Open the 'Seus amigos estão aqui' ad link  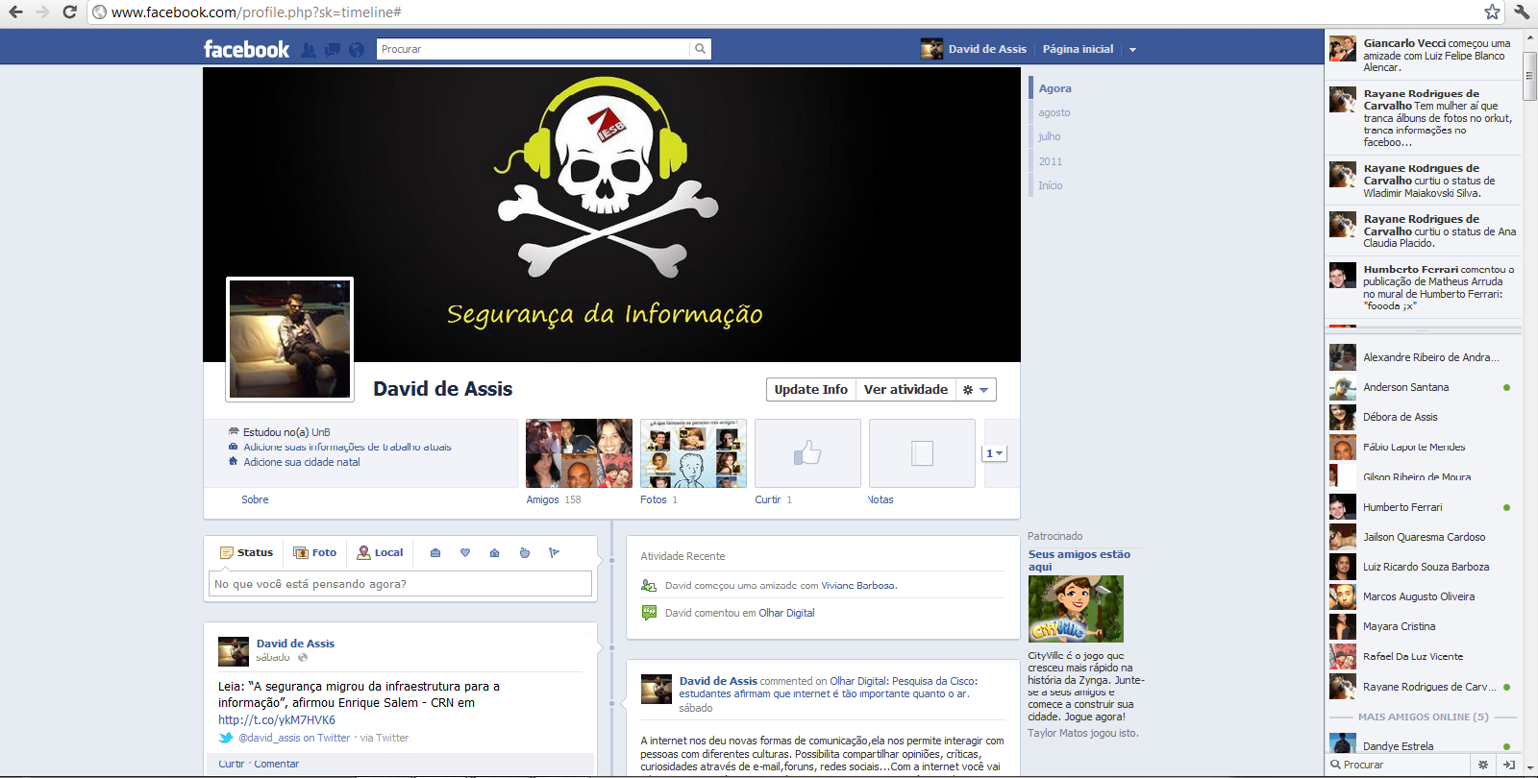coord(1079,560)
